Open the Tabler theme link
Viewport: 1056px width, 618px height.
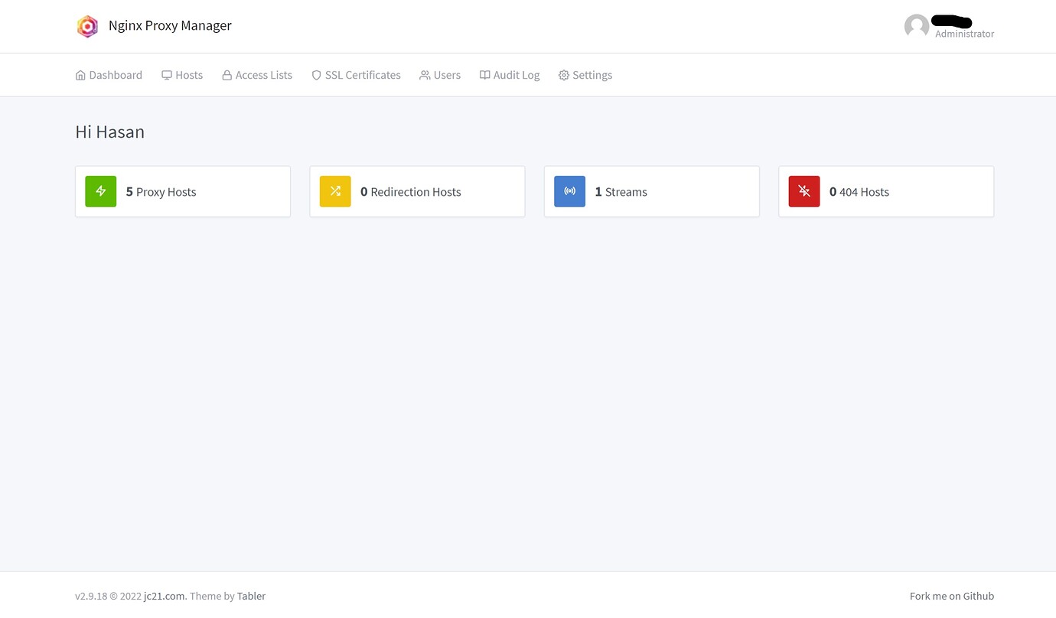[251, 596]
